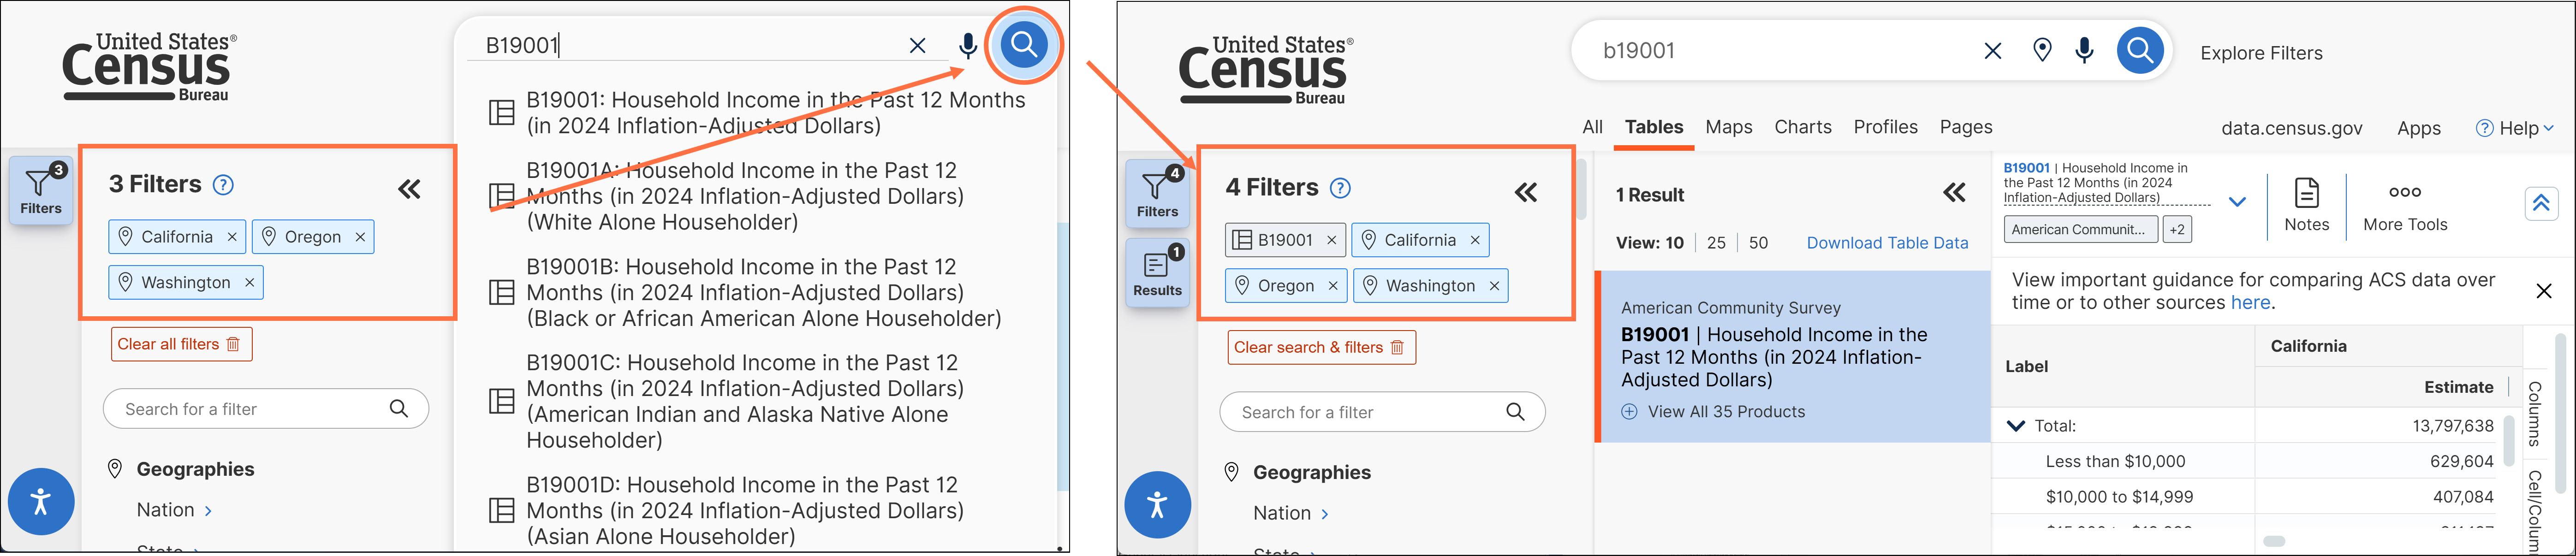This screenshot has height=556, width=2576.
Task: Expand the B19001 table title dropdown
Action: coord(2237,202)
